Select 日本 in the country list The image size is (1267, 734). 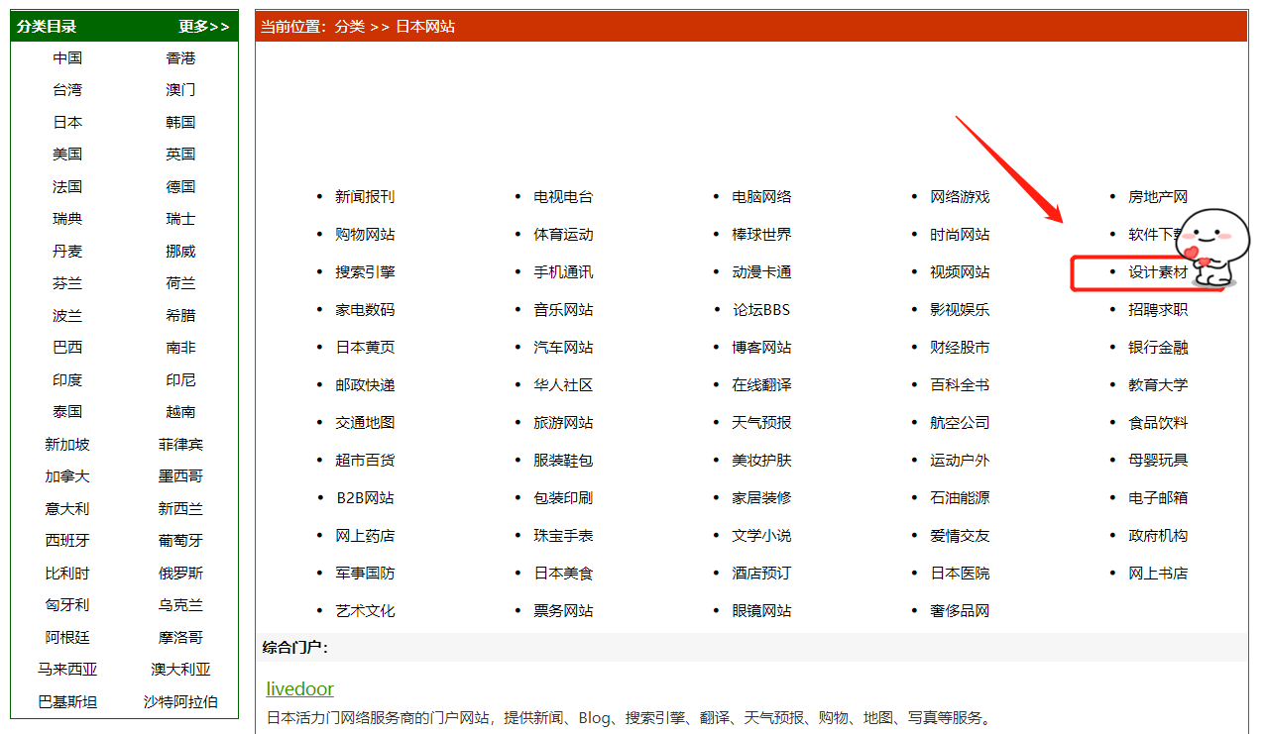click(x=67, y=123)
